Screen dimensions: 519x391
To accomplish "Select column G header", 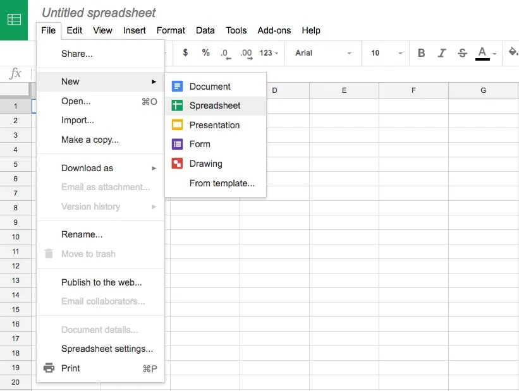I will 483,90.
